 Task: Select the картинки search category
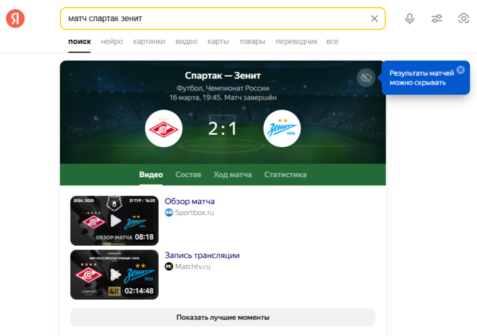pos(149,41)
